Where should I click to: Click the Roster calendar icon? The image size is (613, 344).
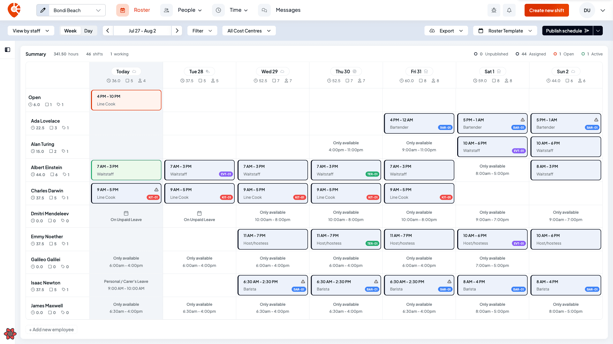123,10
